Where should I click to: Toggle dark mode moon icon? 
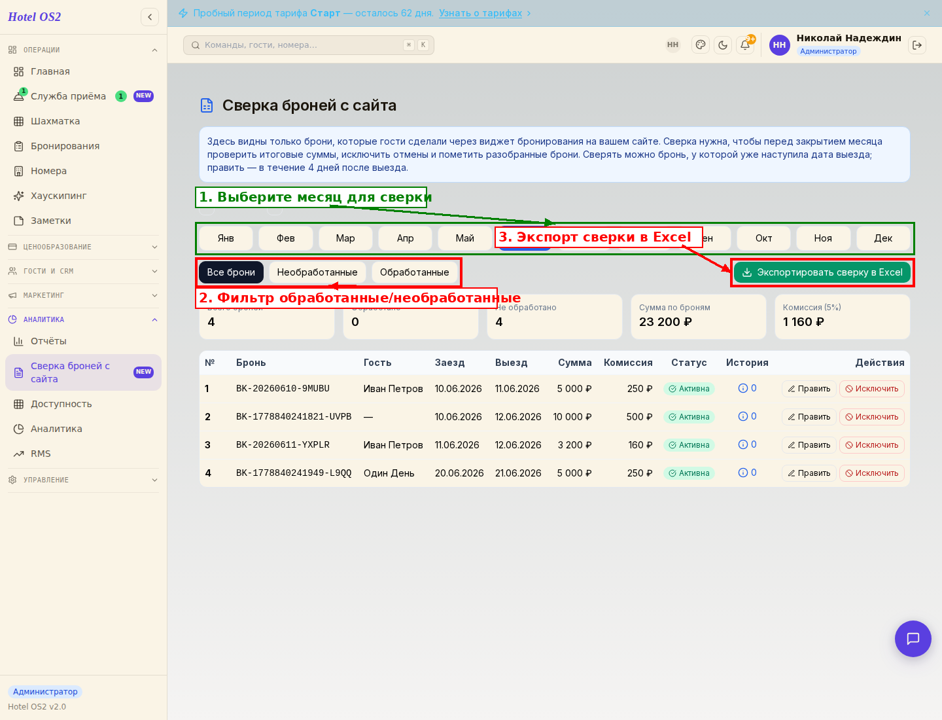pyautogui.click(x=723, y=45)
